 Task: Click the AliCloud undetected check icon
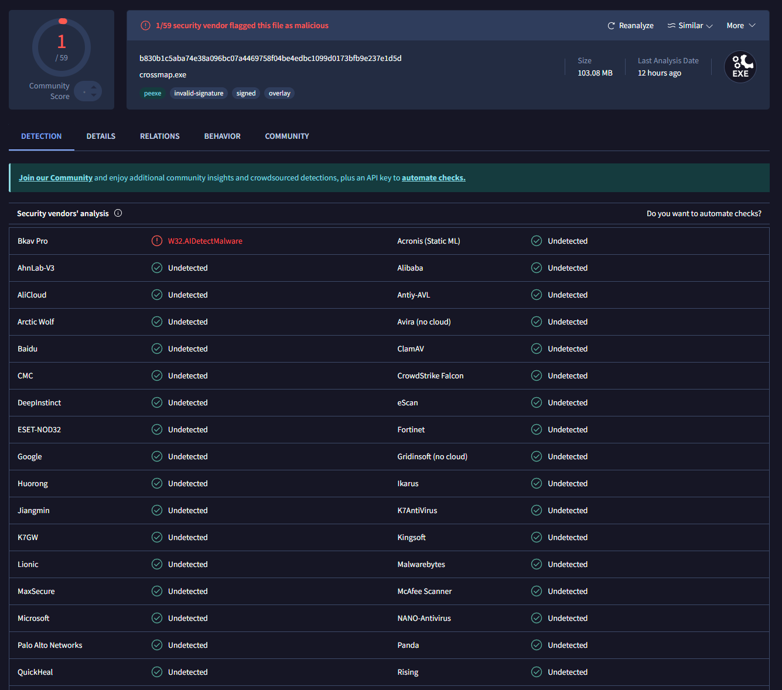[x=157, y=295]
